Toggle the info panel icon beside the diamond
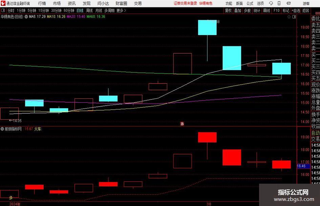Viewport: 320px width, 206px height. click(294, 17)
